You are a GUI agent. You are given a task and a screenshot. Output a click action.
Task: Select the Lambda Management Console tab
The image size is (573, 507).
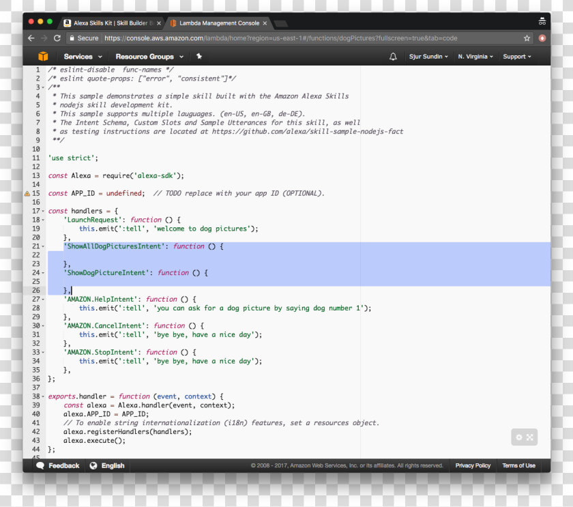218,23
